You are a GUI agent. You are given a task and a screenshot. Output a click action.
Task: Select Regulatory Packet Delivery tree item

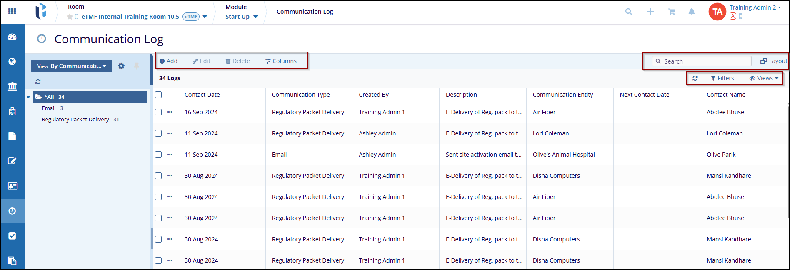(75, 120)
